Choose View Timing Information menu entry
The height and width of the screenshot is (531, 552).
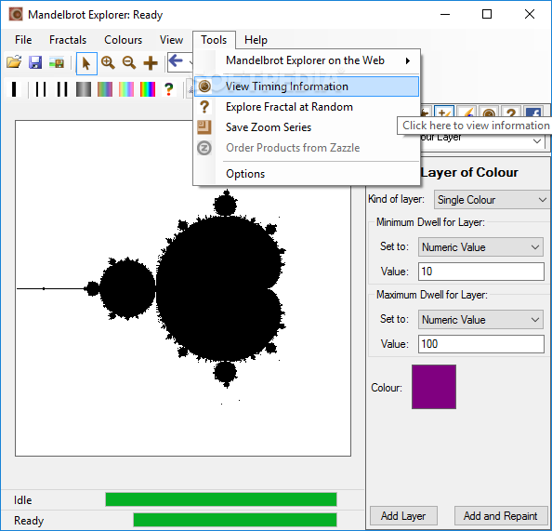tap(307, 86)
